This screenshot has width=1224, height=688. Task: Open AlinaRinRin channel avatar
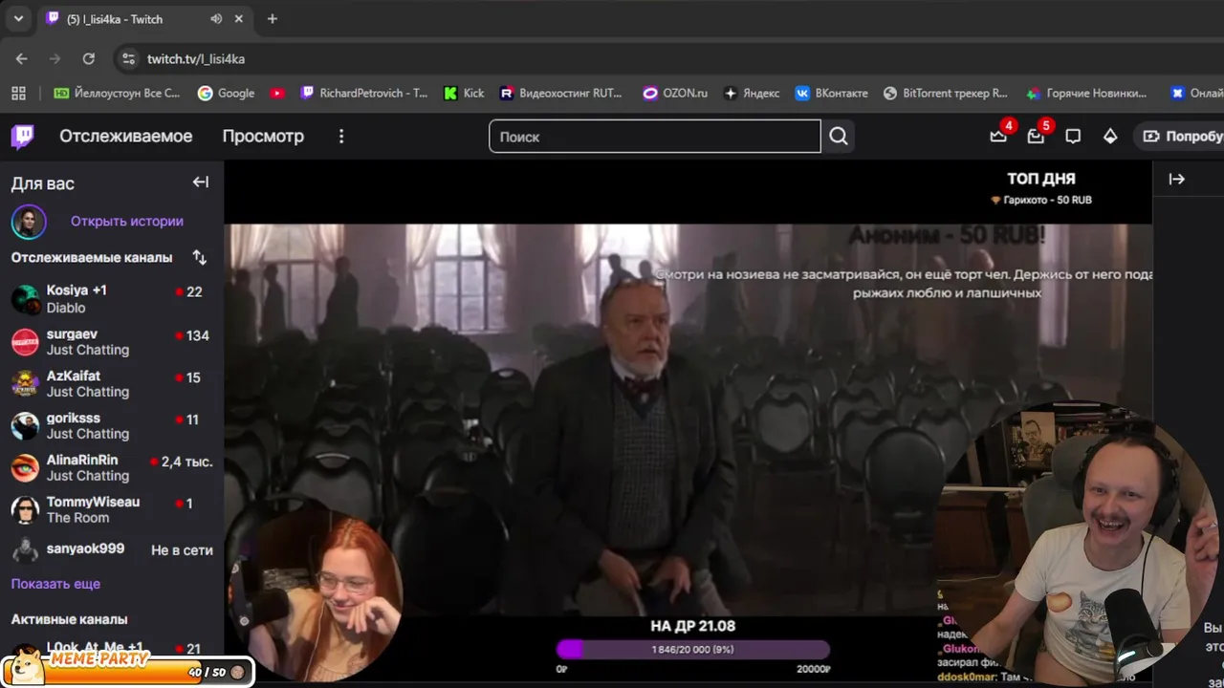point(25,467)
